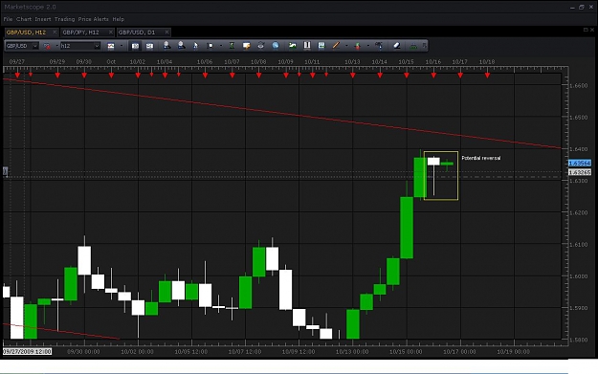Open the Price Alerts menu

[94, 19]
